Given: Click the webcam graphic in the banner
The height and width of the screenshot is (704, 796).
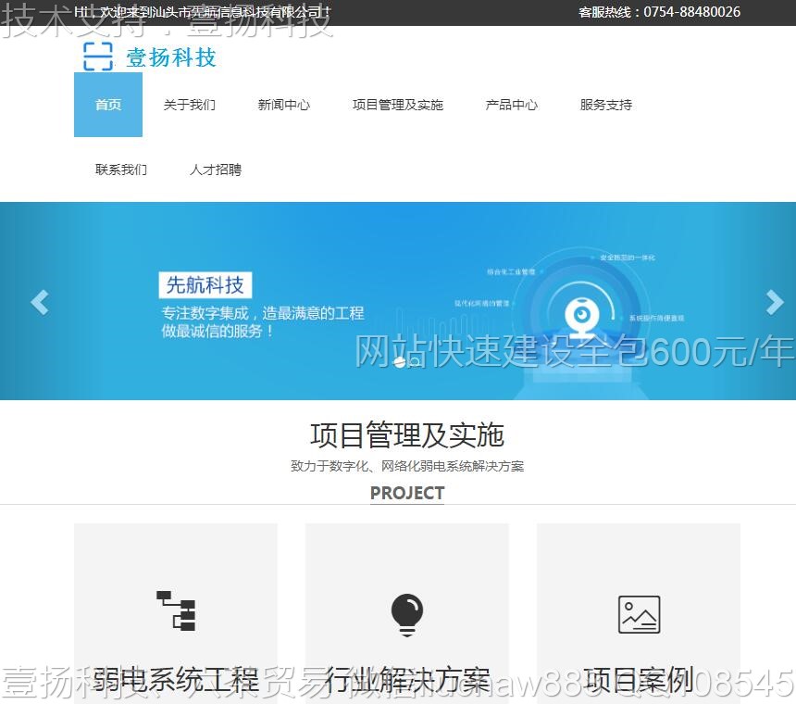Looking at the screenshot, I should point(583,315).
